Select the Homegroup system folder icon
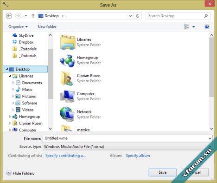This screenshot has width=217, height=183. point(68,60)
